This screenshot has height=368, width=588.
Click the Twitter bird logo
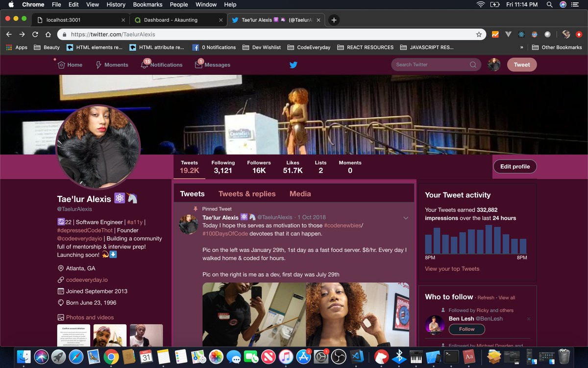point(293,65)
